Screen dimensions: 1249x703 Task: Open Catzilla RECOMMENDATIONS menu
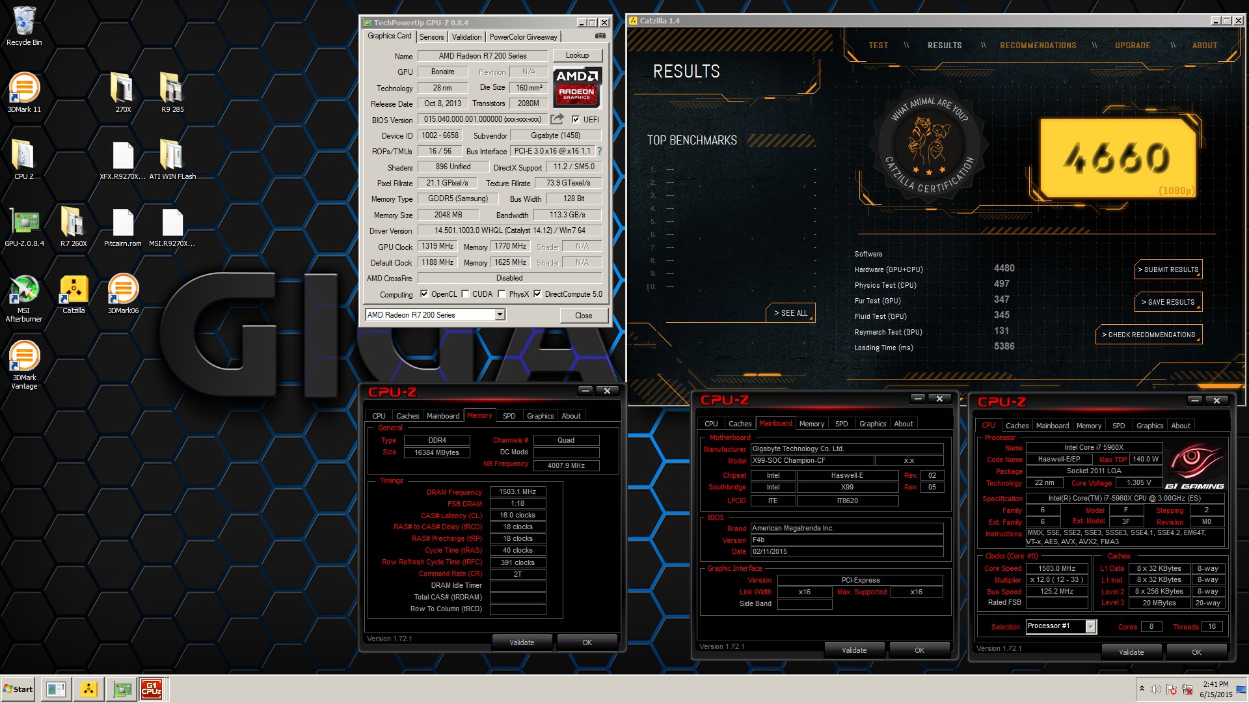pyautogui.click(x=1038, y=46)
